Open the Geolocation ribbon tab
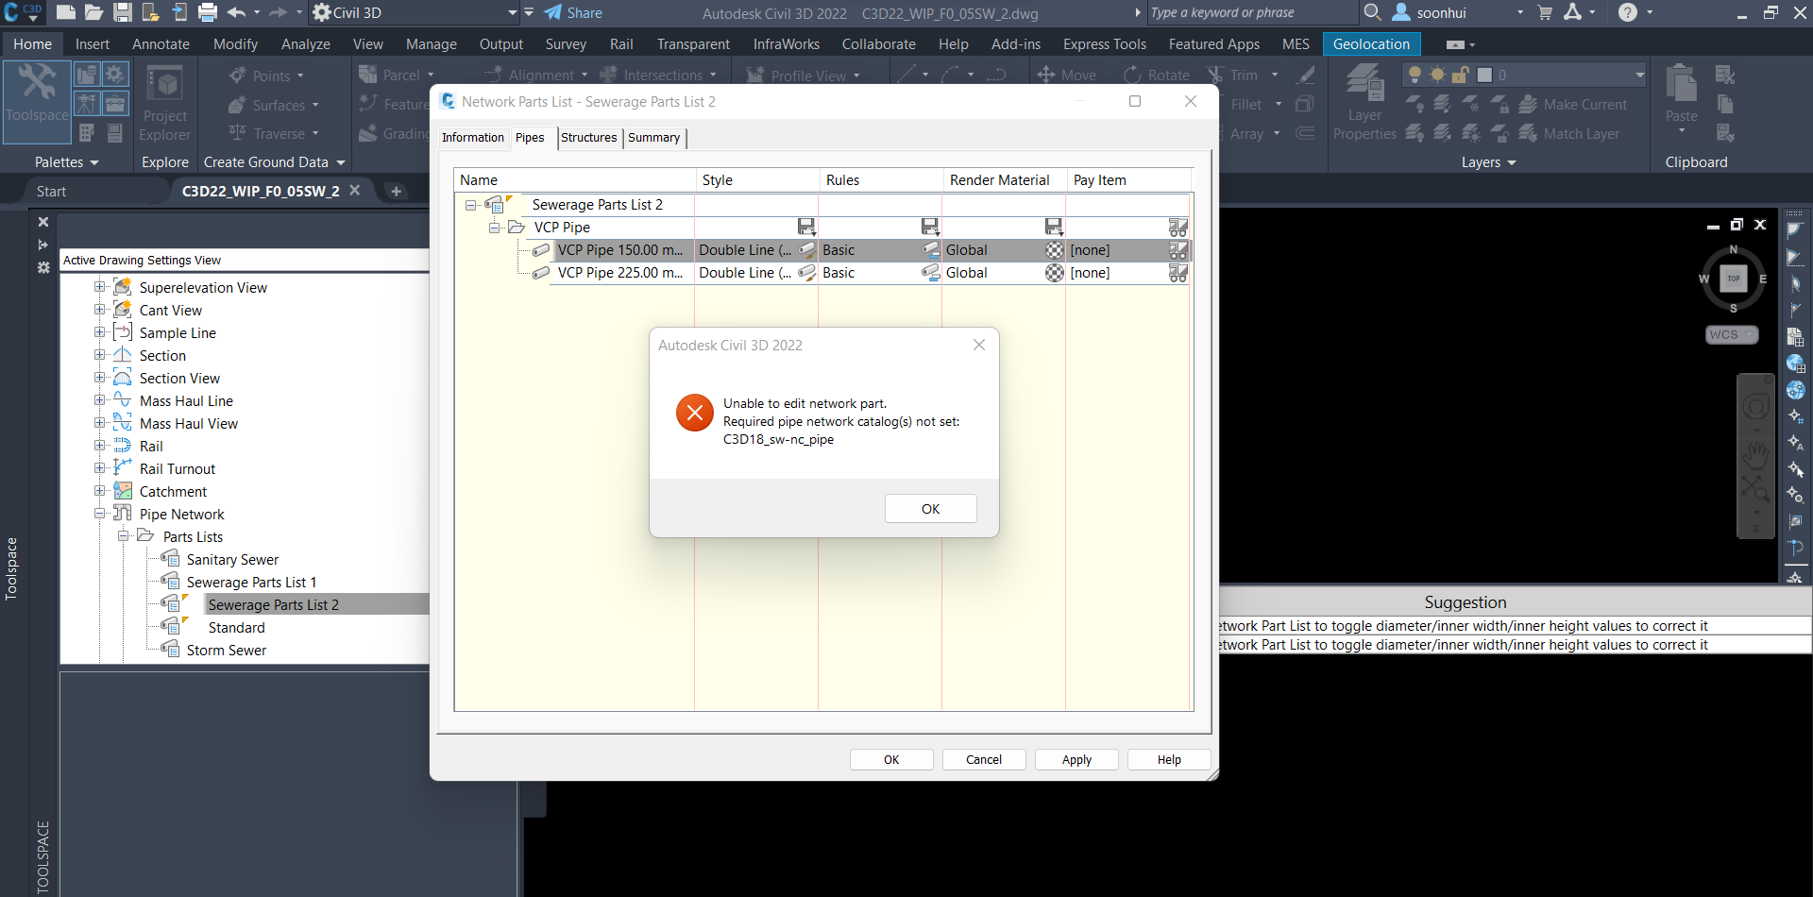This screenshot has height=897, width=1813. coord(1371,44)
